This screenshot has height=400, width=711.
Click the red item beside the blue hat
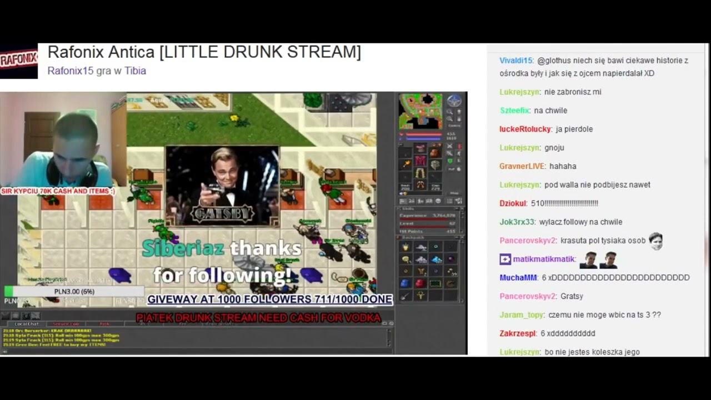[x=420, y=283]
